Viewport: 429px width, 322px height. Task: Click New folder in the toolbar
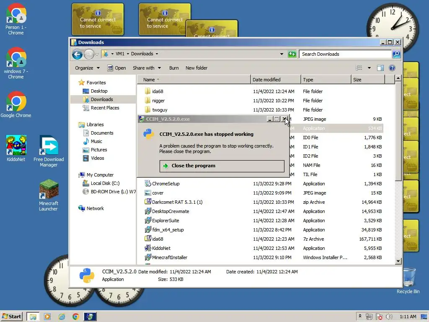[196, 68]
